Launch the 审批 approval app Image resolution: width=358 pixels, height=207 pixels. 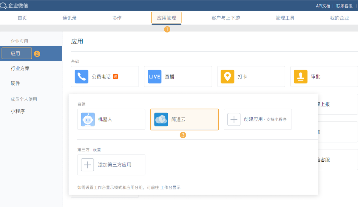[324, 76]
